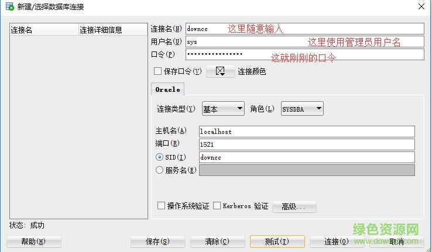Click the 状态: 成功 status text
Image resolution: width=432 pixels, height=252 pixels.
27,225
